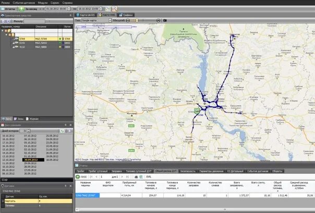Open the Обороты report tab

pyautogui.click(x=277, y=171)
